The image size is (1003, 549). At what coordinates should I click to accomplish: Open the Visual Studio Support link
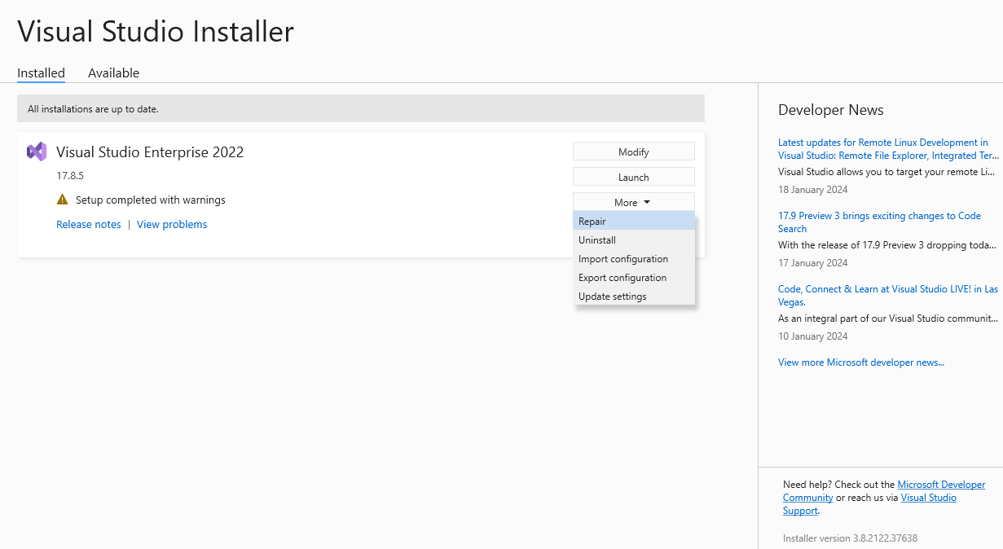coord(869,504)
